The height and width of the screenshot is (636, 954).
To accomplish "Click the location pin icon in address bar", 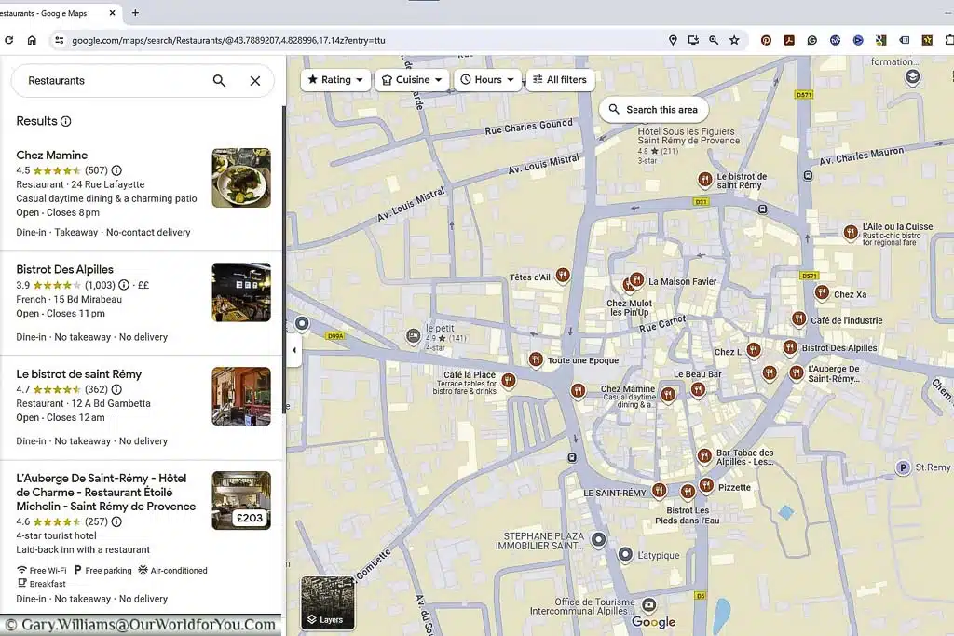I will pyautogui.click(x=673, y=40).
